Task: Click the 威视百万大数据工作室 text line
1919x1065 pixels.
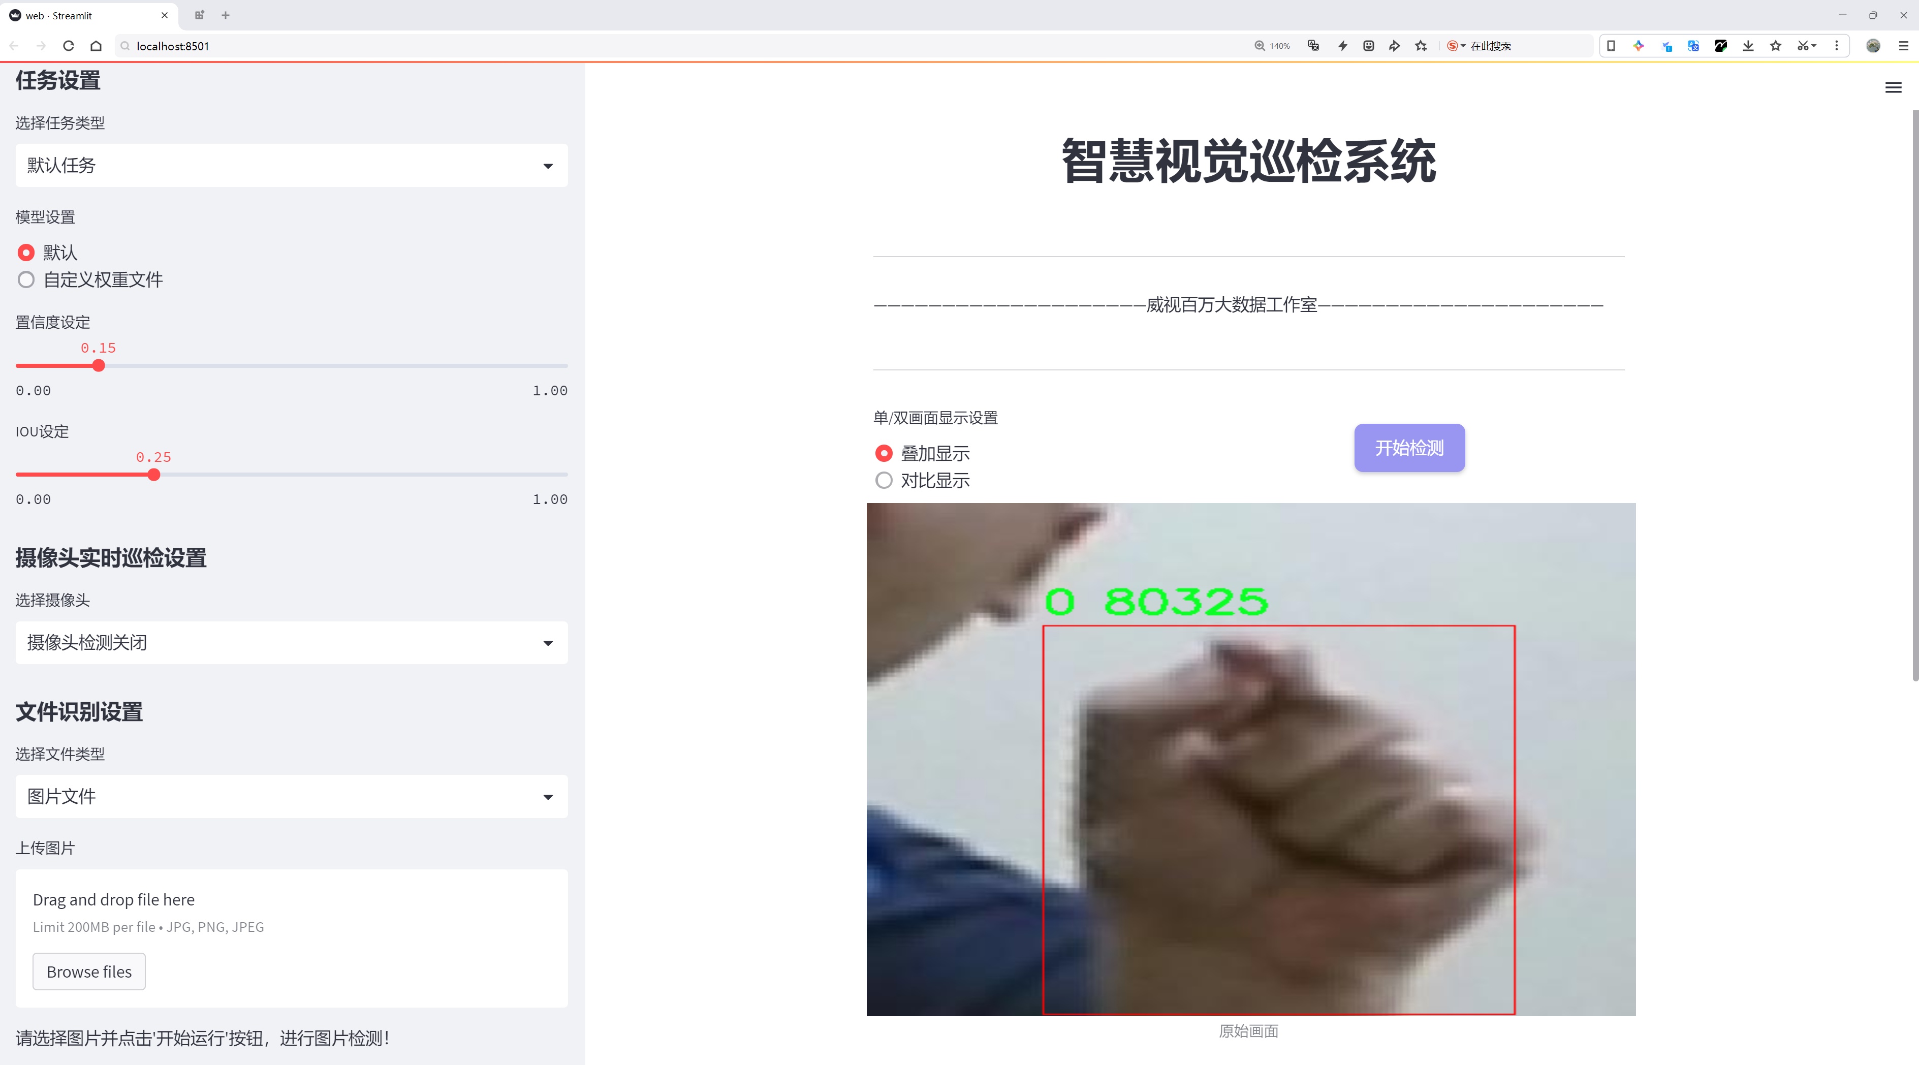Action: point(1232,304)
